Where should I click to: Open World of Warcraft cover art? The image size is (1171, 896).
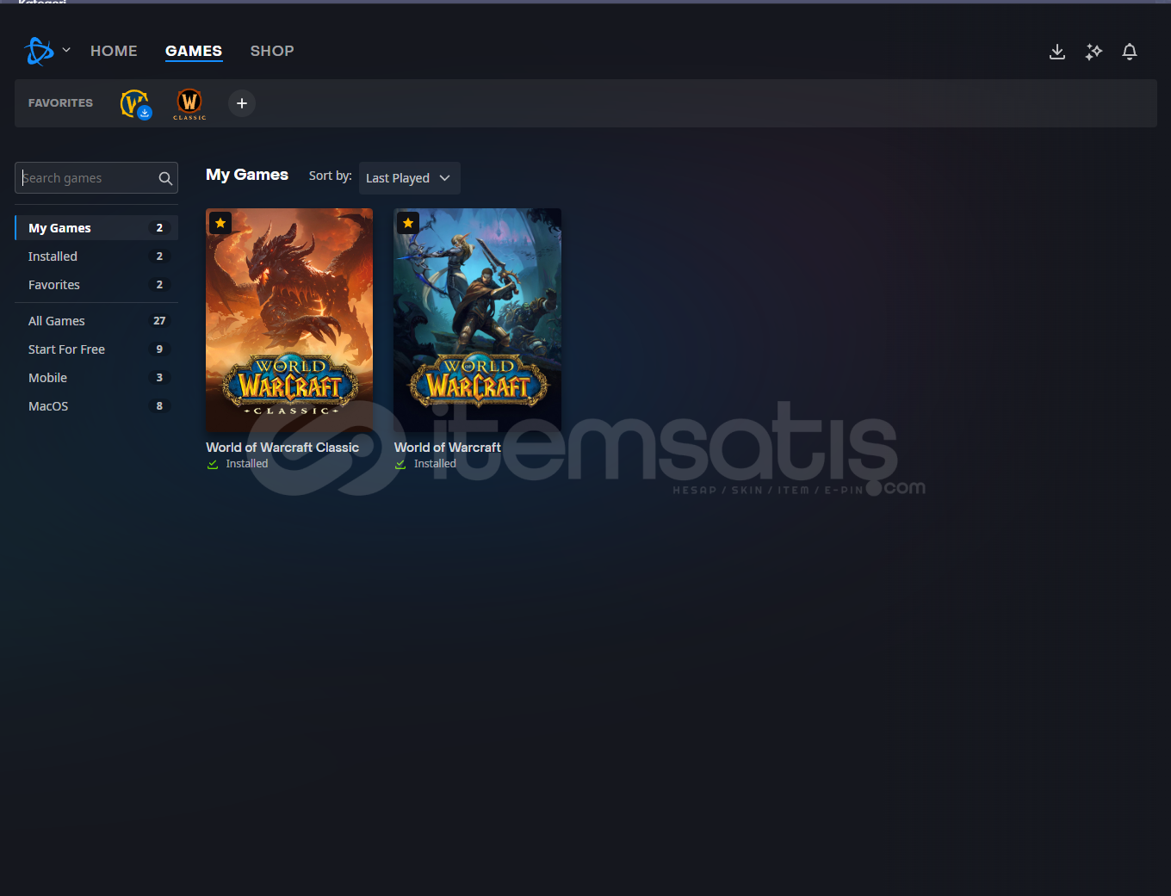click(x=477, y=319)
